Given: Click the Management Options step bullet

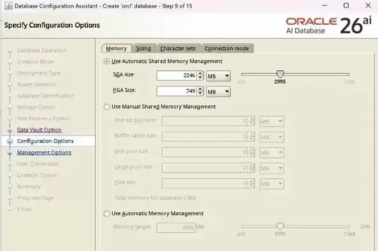Looking at the screenshot, I should 10,153.
